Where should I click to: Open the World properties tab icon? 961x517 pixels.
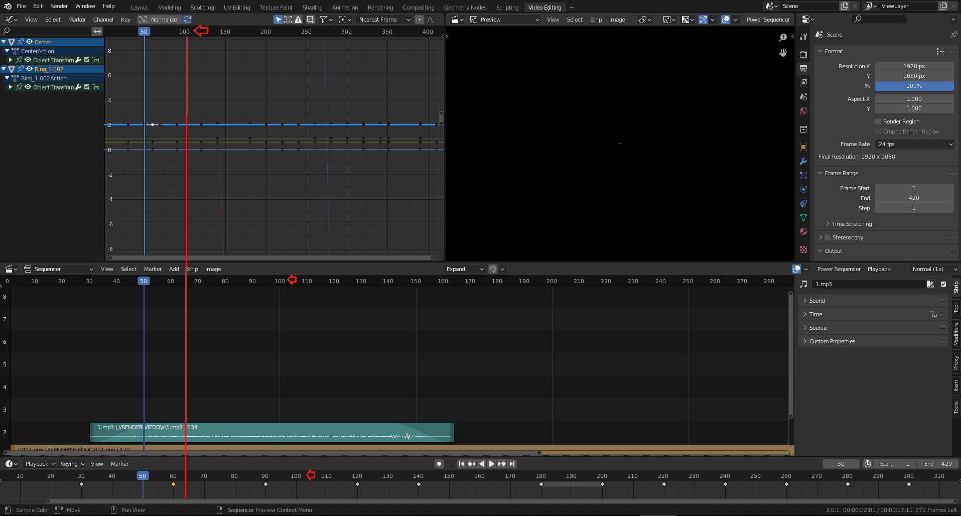pos(803,111)
